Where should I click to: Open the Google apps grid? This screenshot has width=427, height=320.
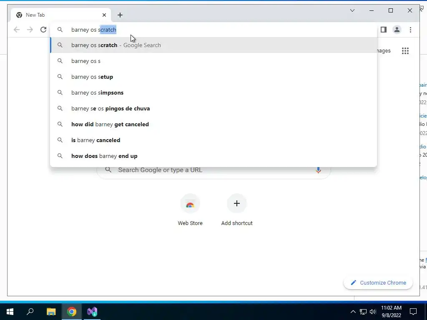coord(405,50)
